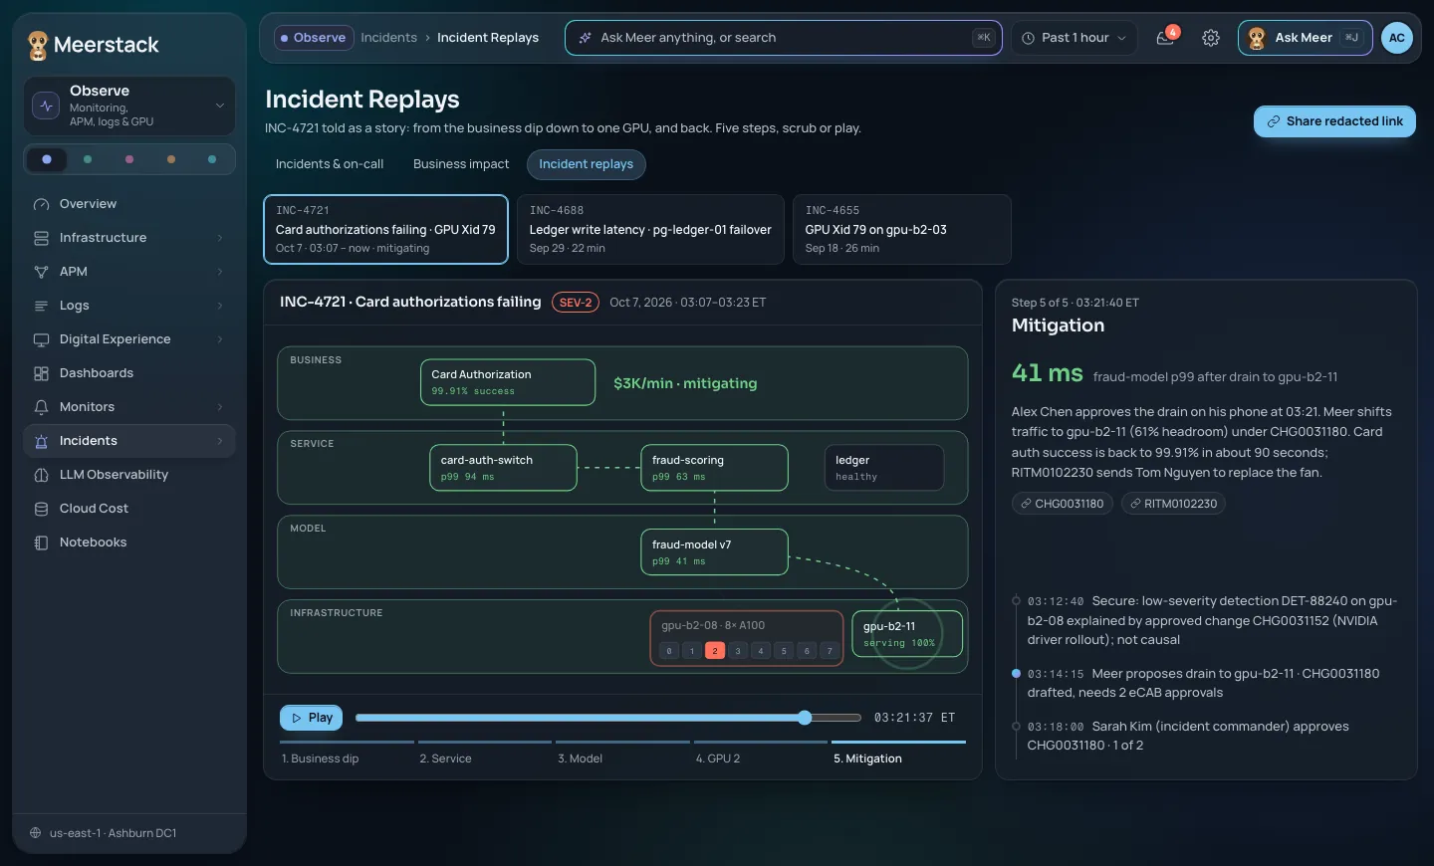This screenshot has width=1434, height=866.
Task: Click the Notebooks icon
Action: 41,542
